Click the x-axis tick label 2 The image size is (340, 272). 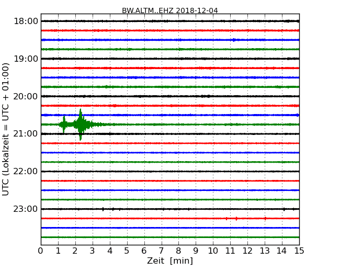tap(75, 251)
